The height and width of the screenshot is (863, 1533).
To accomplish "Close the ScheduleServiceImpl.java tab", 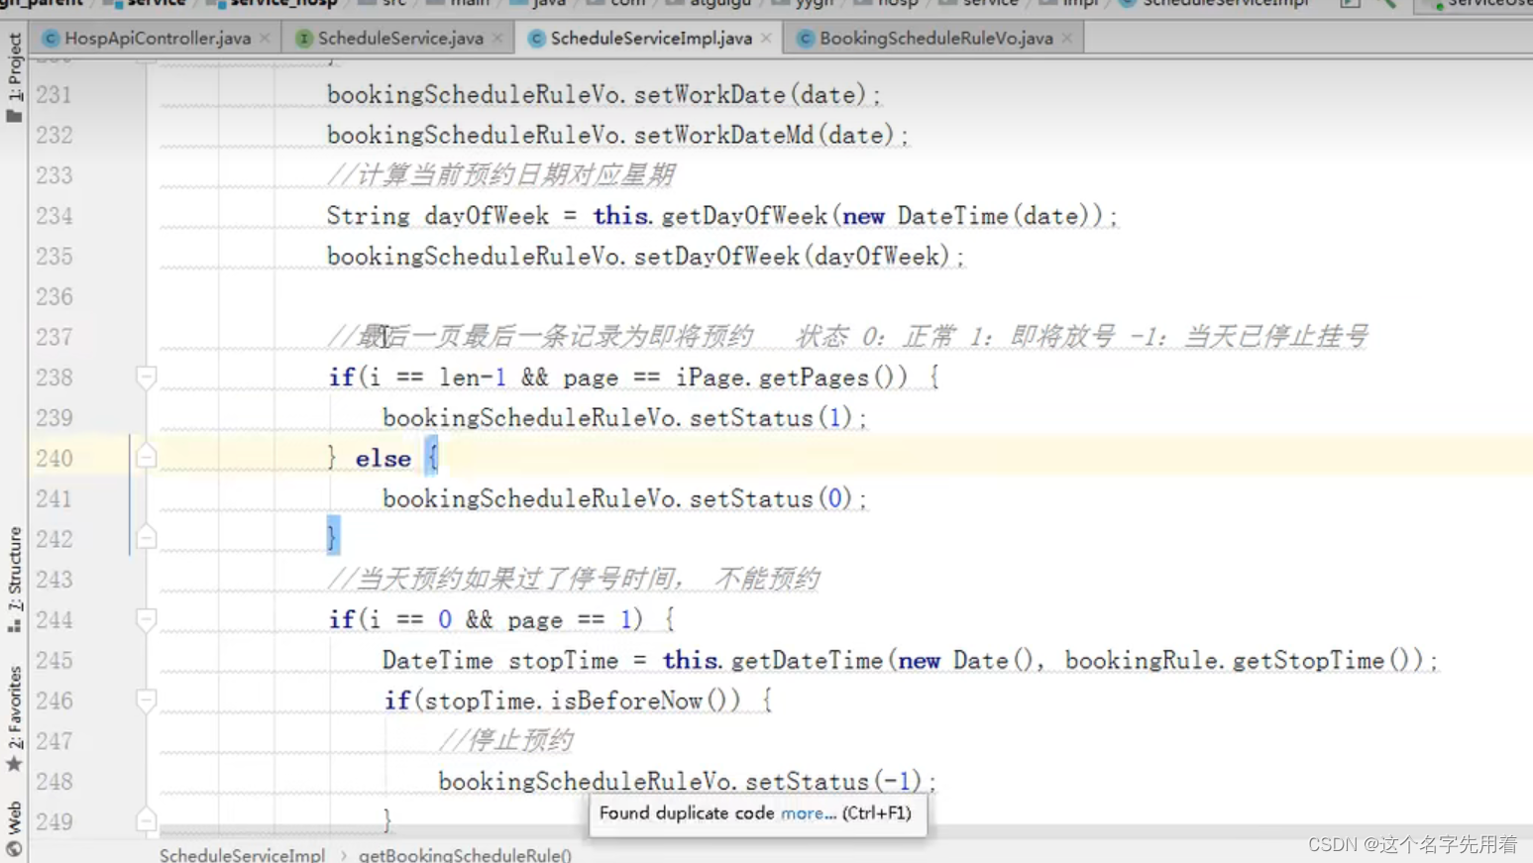I will coord(766,39).
